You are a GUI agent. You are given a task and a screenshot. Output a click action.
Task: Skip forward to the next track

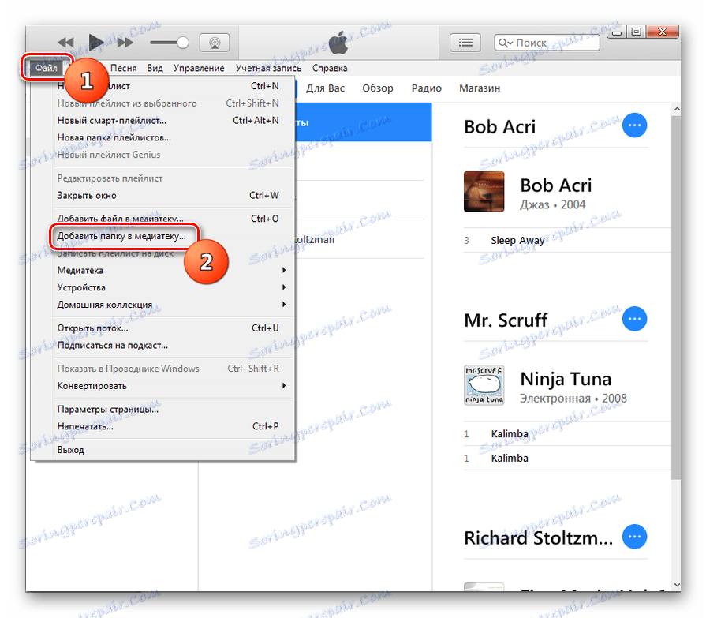125,43
